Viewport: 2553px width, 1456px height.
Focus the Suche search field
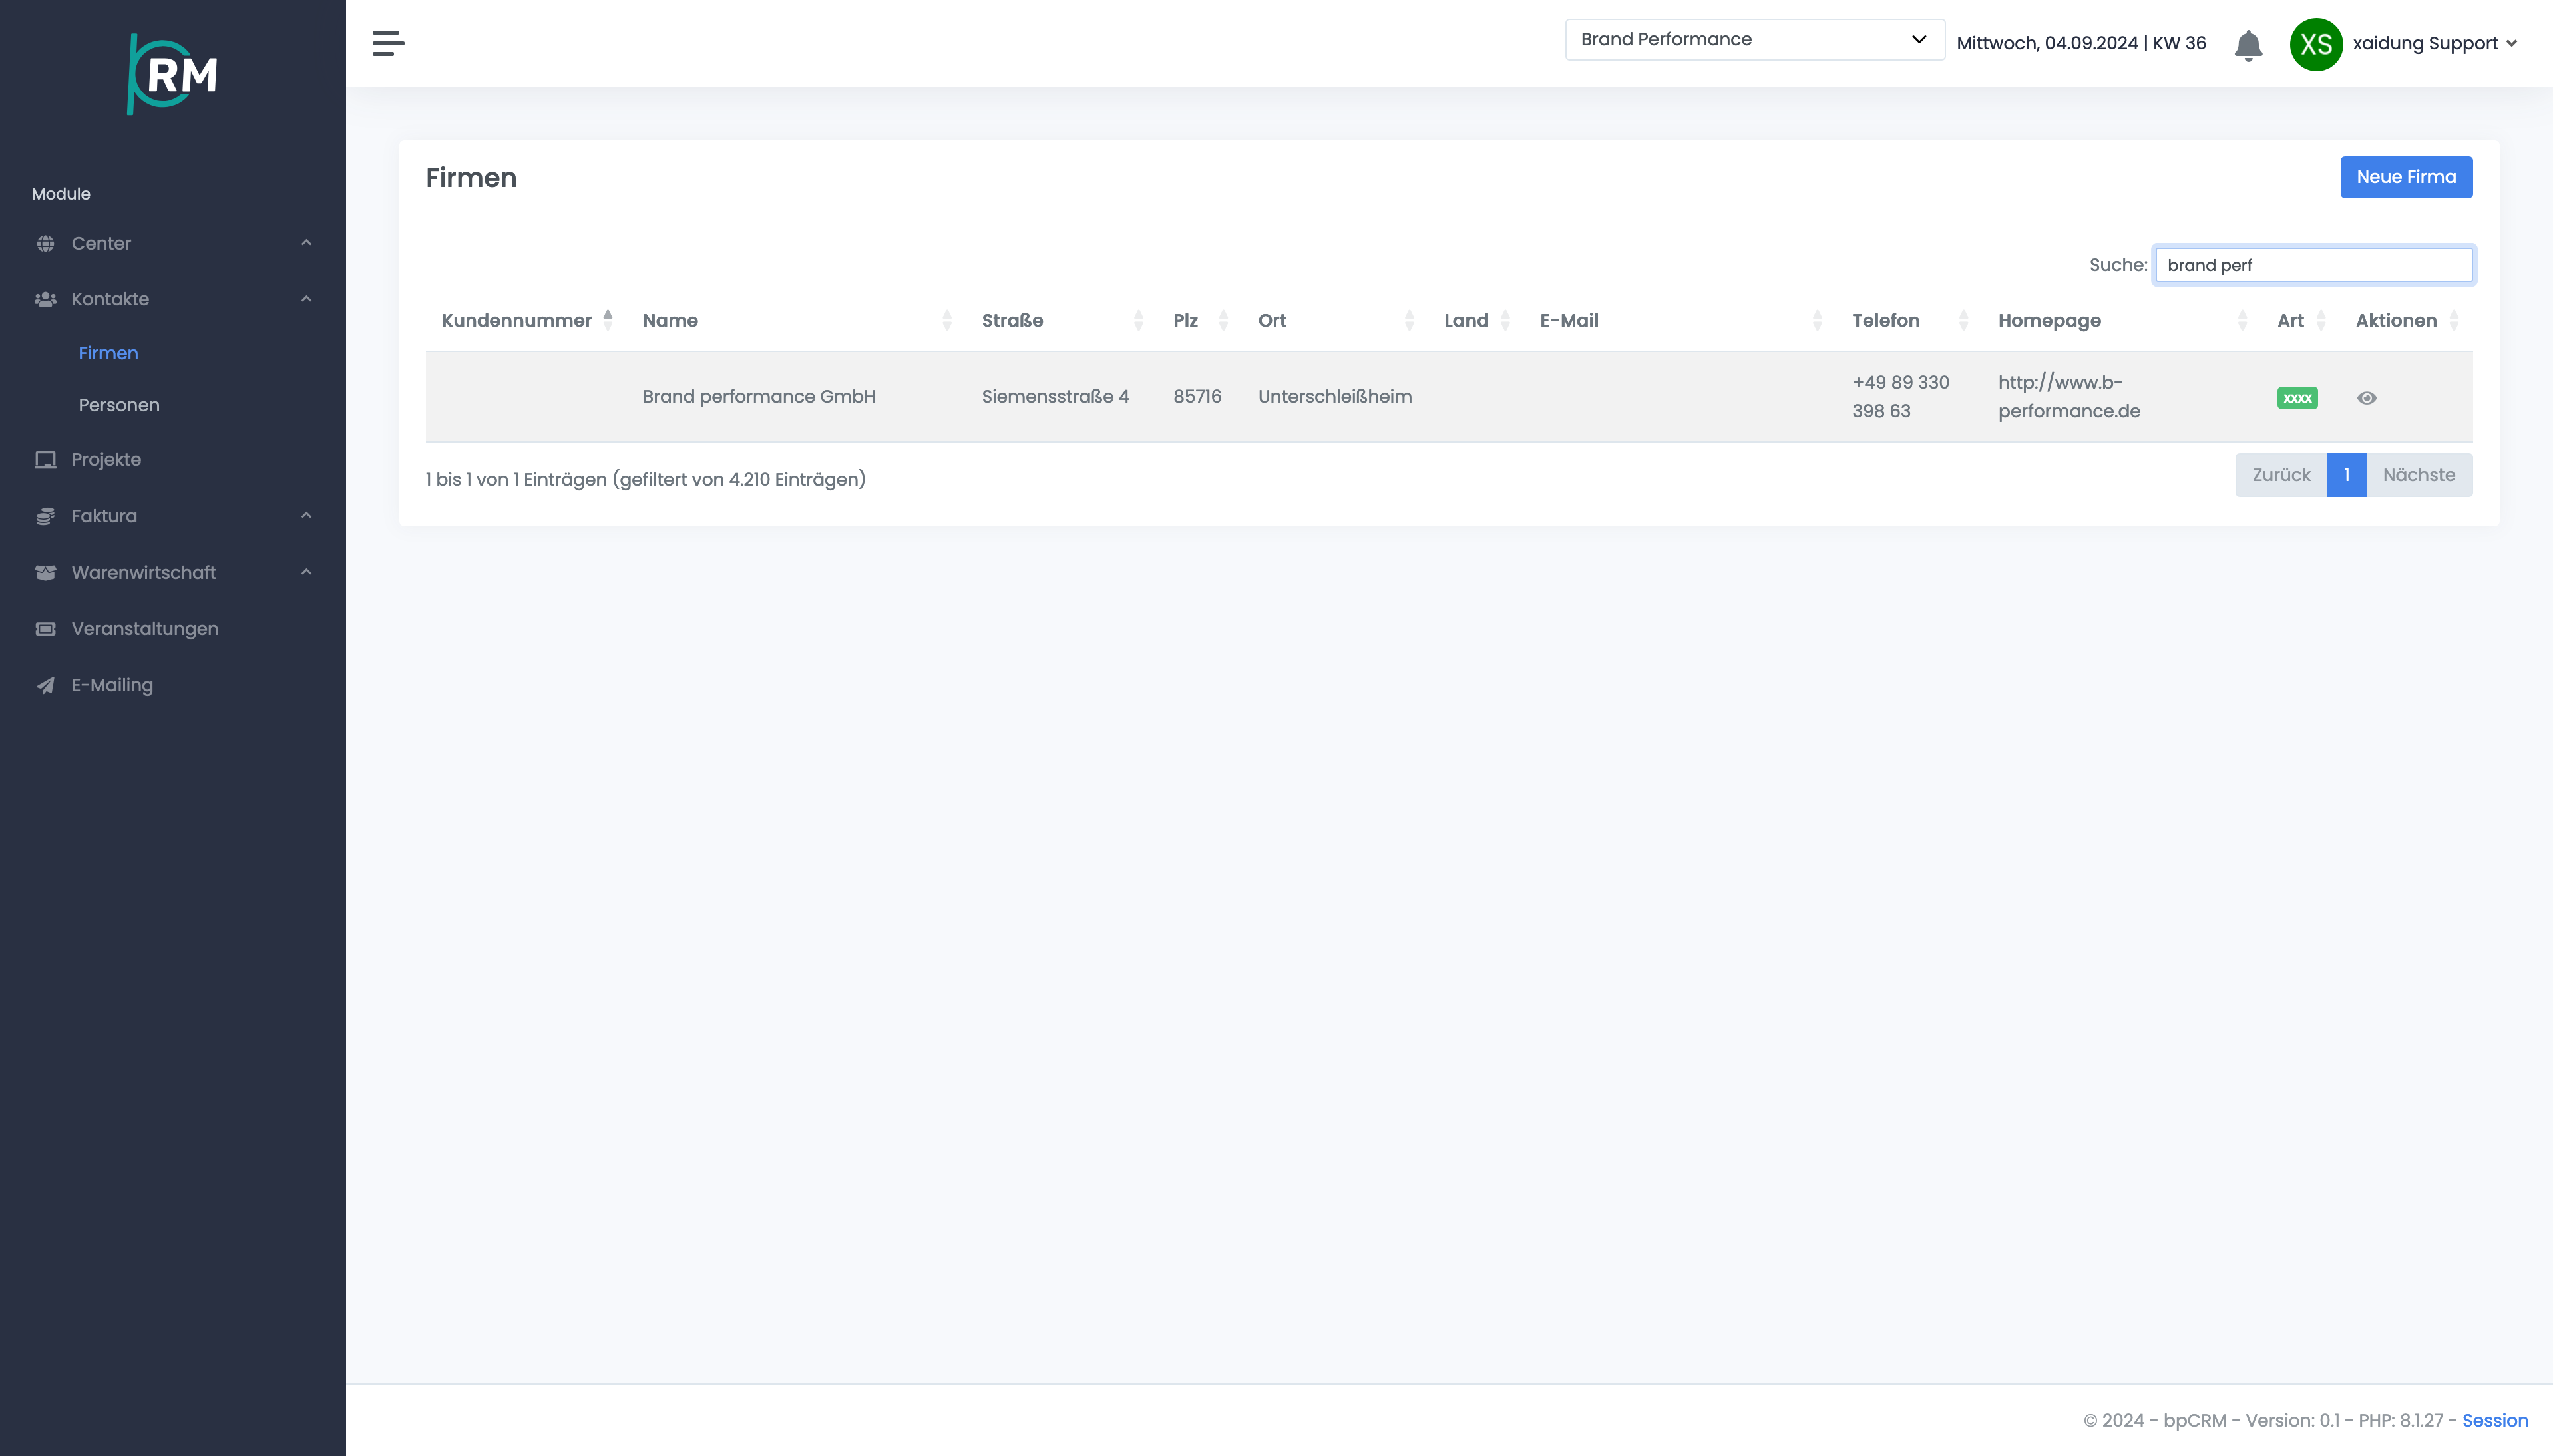[2313, 265]
